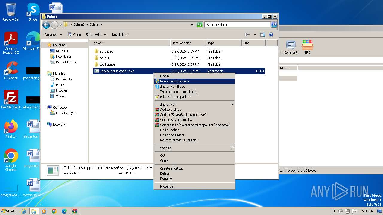Sort by the Type column header

pyautogui.click(x=224, y=43)
